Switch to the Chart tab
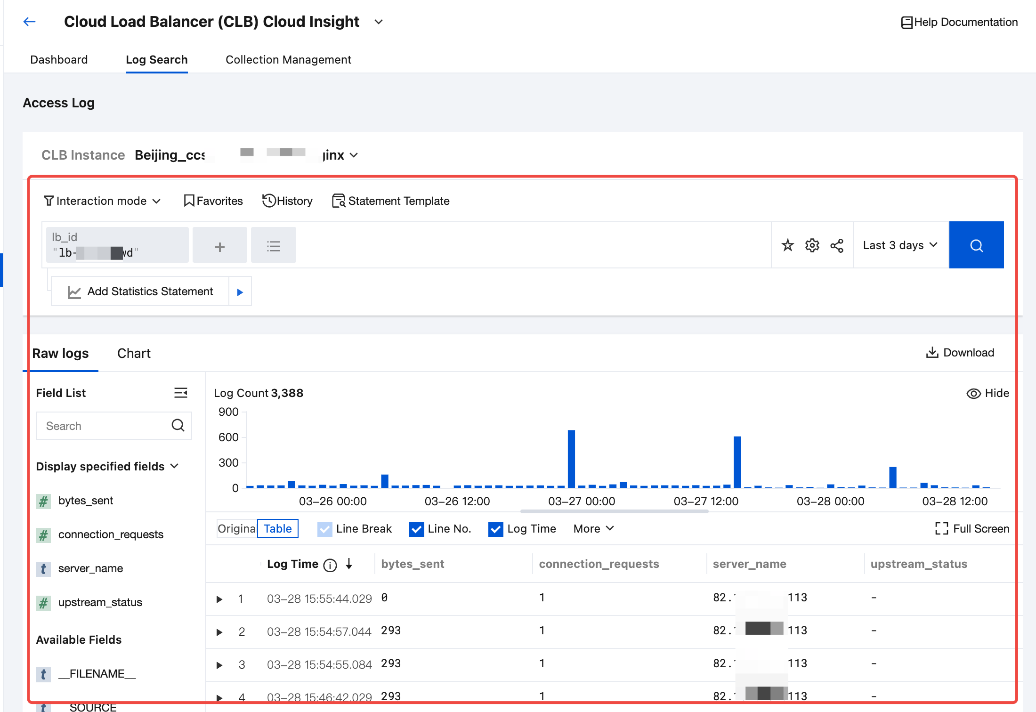Image resolution: width=1036 pixels, height=712 pixels. tap(134, 354)
